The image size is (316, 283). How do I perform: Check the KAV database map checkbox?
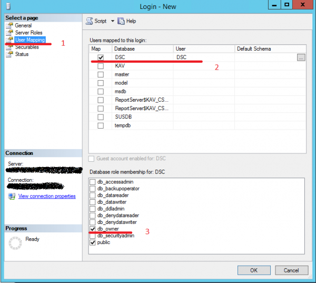(100, 66)
